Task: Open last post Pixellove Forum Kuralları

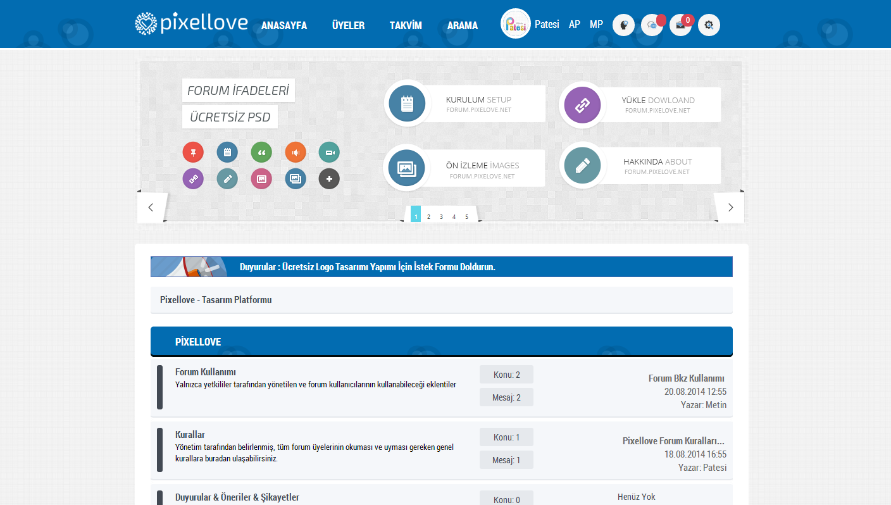Action: pos(673,441)
